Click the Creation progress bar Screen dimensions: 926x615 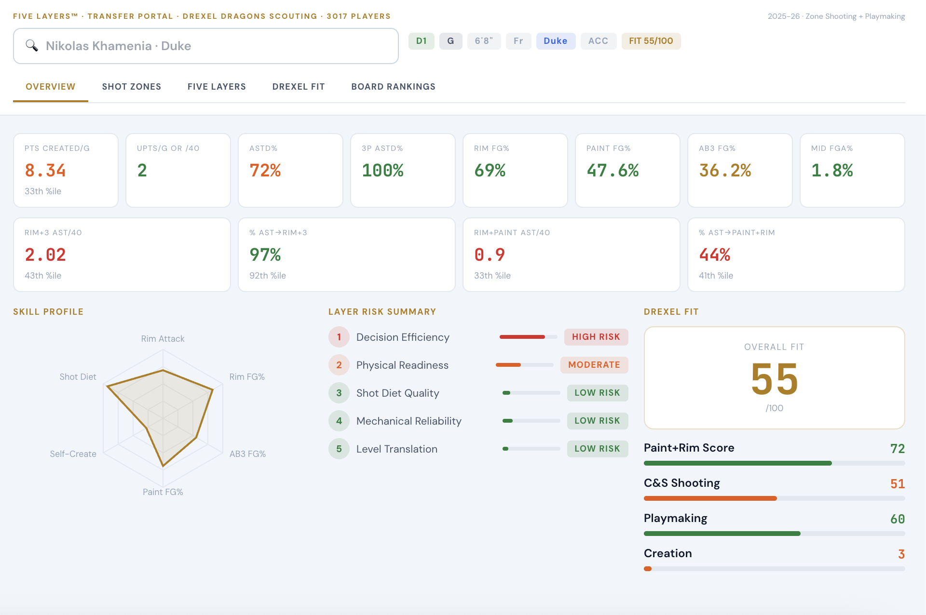click(x=775, y=569)
